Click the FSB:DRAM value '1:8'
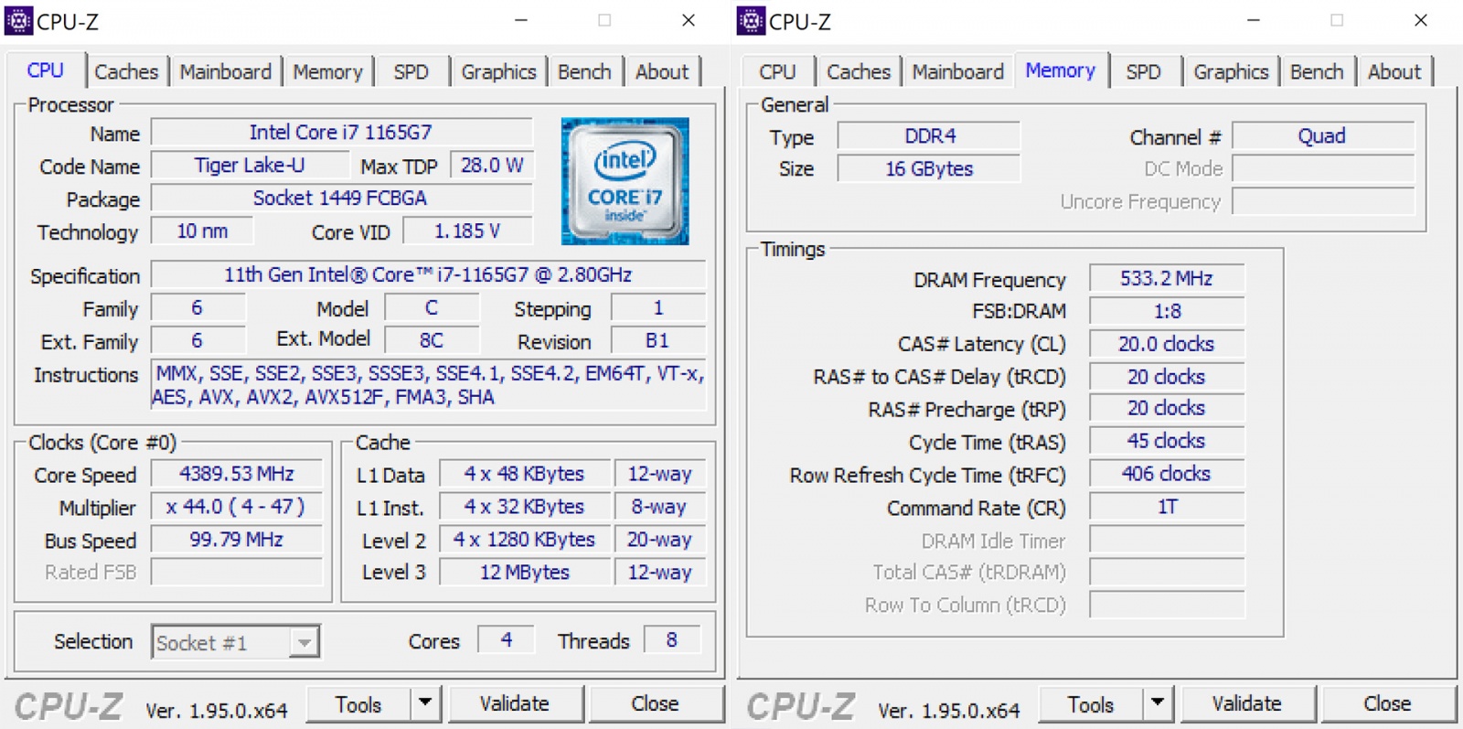Screen dimensions: 1463x729 click(1167, 312)
